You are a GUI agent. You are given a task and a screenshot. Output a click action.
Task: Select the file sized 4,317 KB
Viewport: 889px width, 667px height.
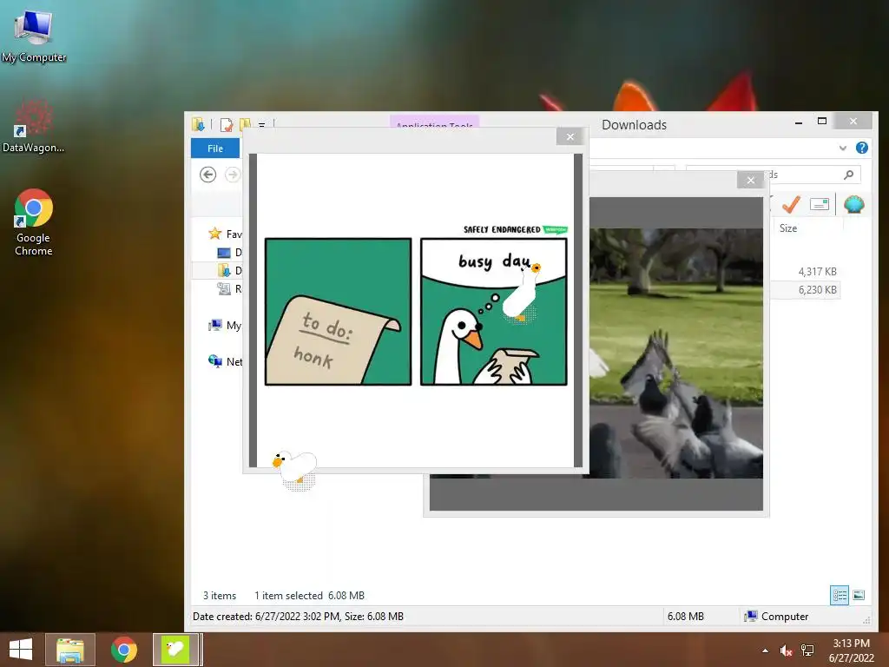[818, 272]
